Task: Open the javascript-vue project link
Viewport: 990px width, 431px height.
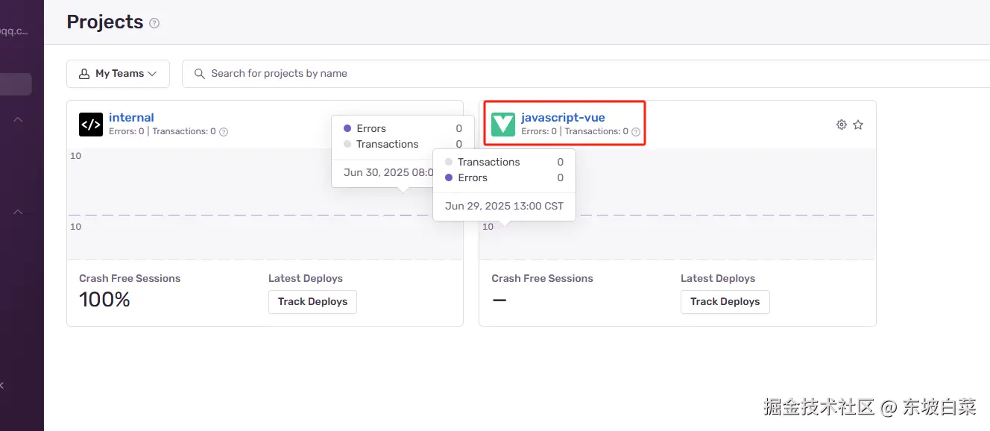Action: pyautogui.click(x=563, y=117)
